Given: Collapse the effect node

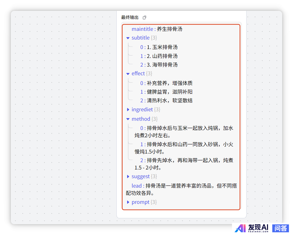Looking at the screenshot, I should click(128, 74).
